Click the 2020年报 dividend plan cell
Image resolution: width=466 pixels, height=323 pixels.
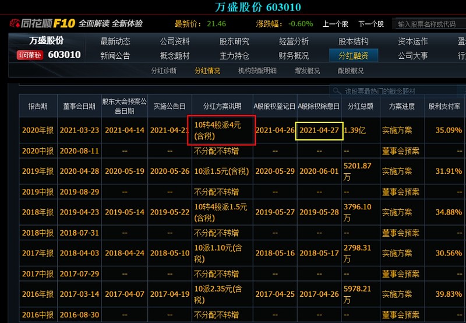click(221, 130)
